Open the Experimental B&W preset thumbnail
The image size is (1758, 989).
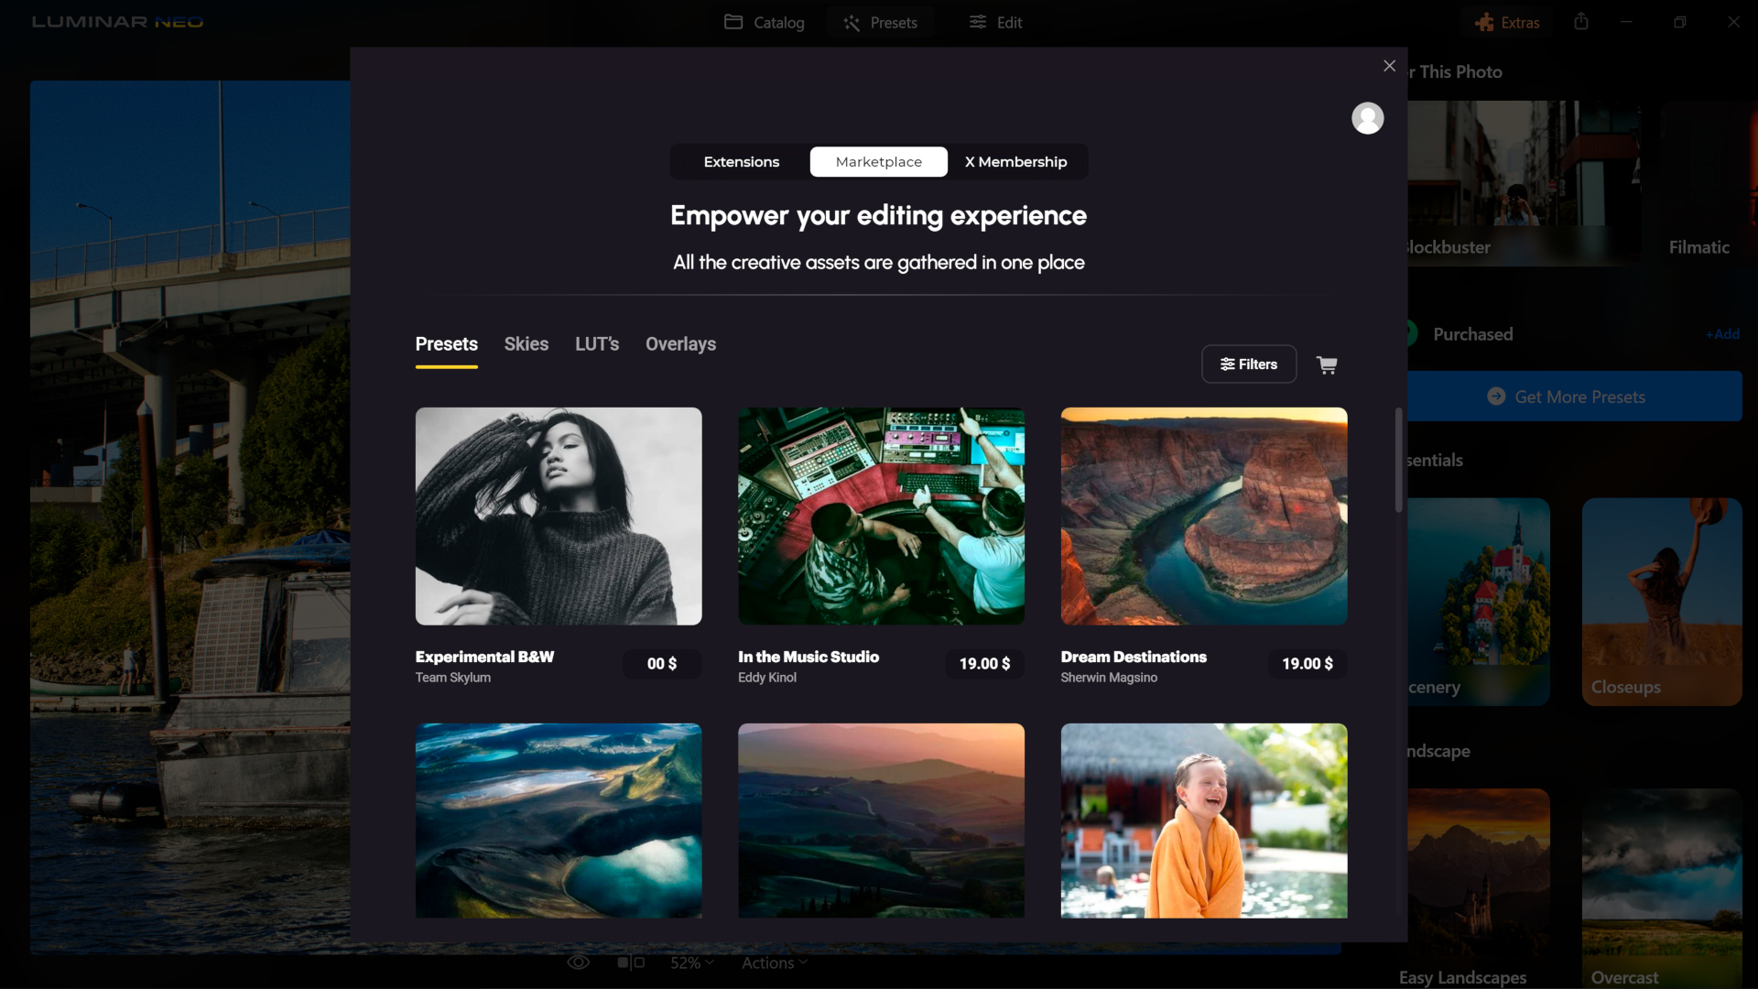(559, 516)
